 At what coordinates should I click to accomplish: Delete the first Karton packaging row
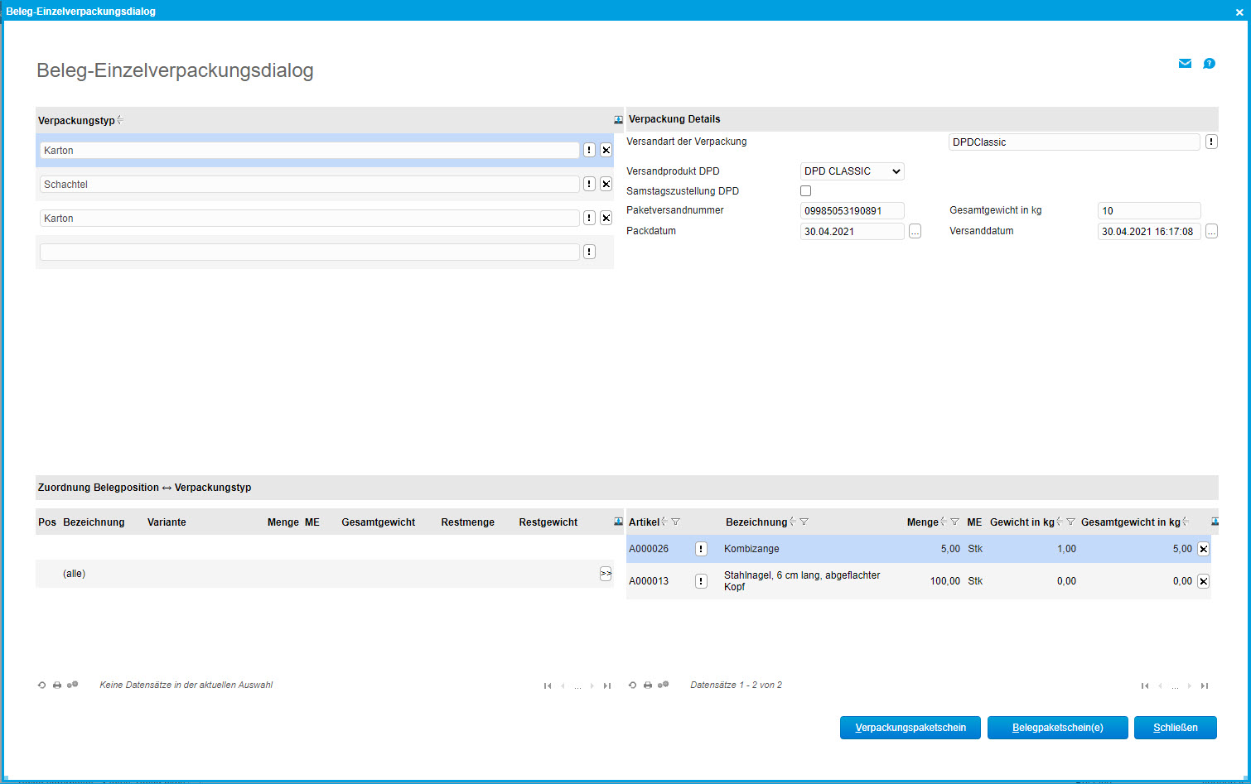pyautogui.click(x=606, y=150)
